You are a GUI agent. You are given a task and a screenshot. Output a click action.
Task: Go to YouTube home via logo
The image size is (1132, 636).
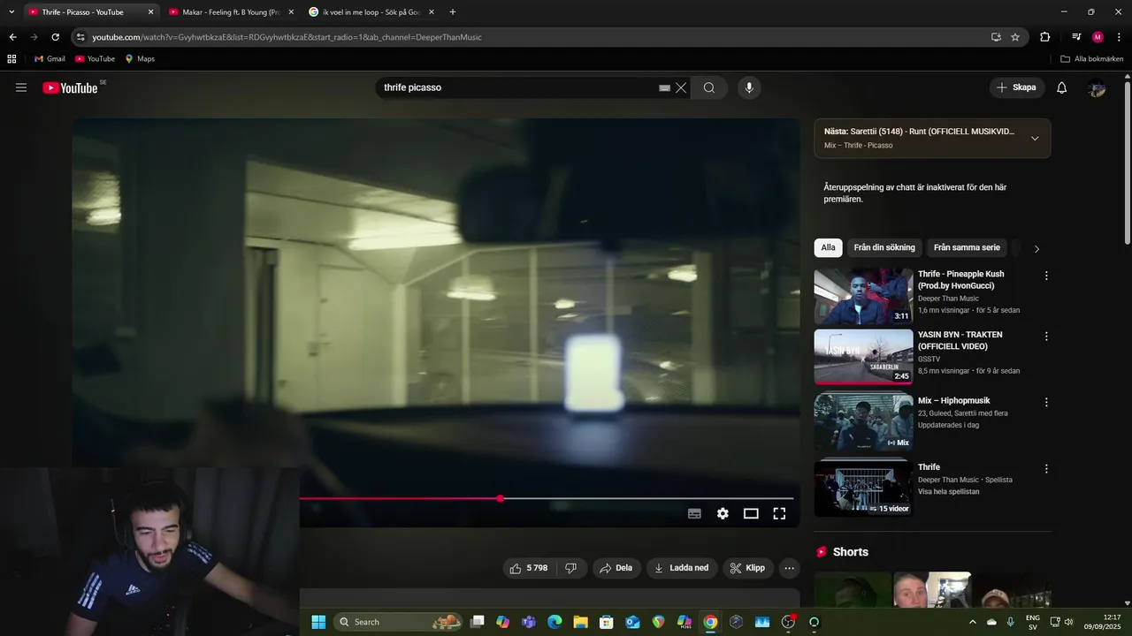click(70, 87)
